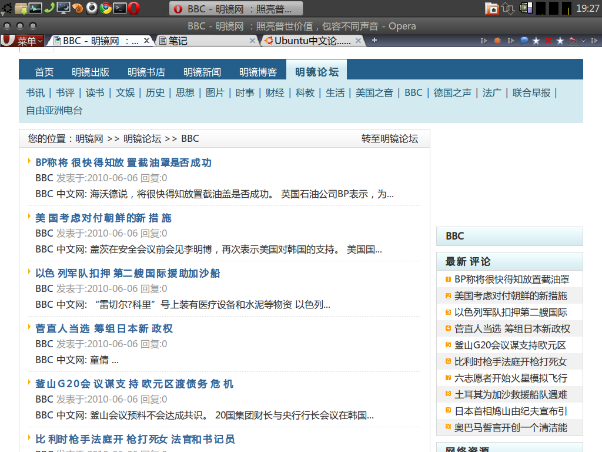Open the terminal launcher
602x452 pixels.
click(x=120, y=8)
